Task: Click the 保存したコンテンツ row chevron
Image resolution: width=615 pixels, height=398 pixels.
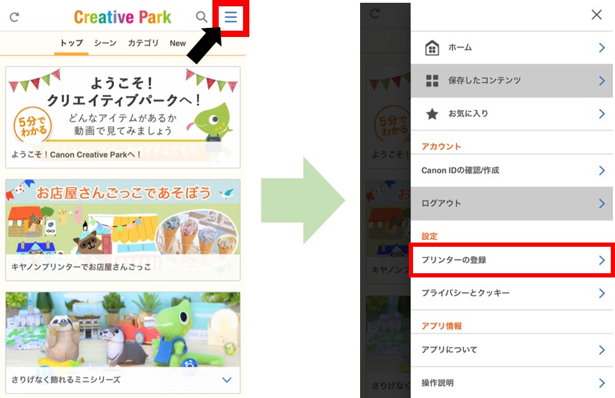Action: pyautogui.click(x=602, y=81)
